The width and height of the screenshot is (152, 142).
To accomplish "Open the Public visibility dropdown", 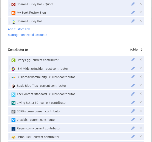I will (x=135, y=50).
